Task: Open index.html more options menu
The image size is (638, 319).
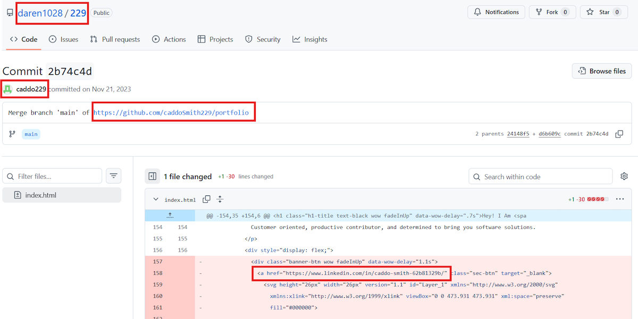Action: [619, 200]
